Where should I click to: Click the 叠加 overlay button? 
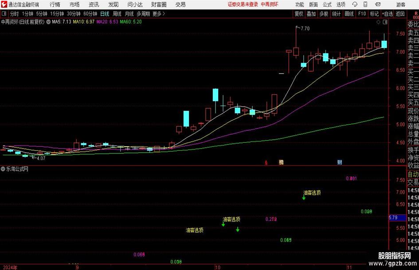pos(311,14)
